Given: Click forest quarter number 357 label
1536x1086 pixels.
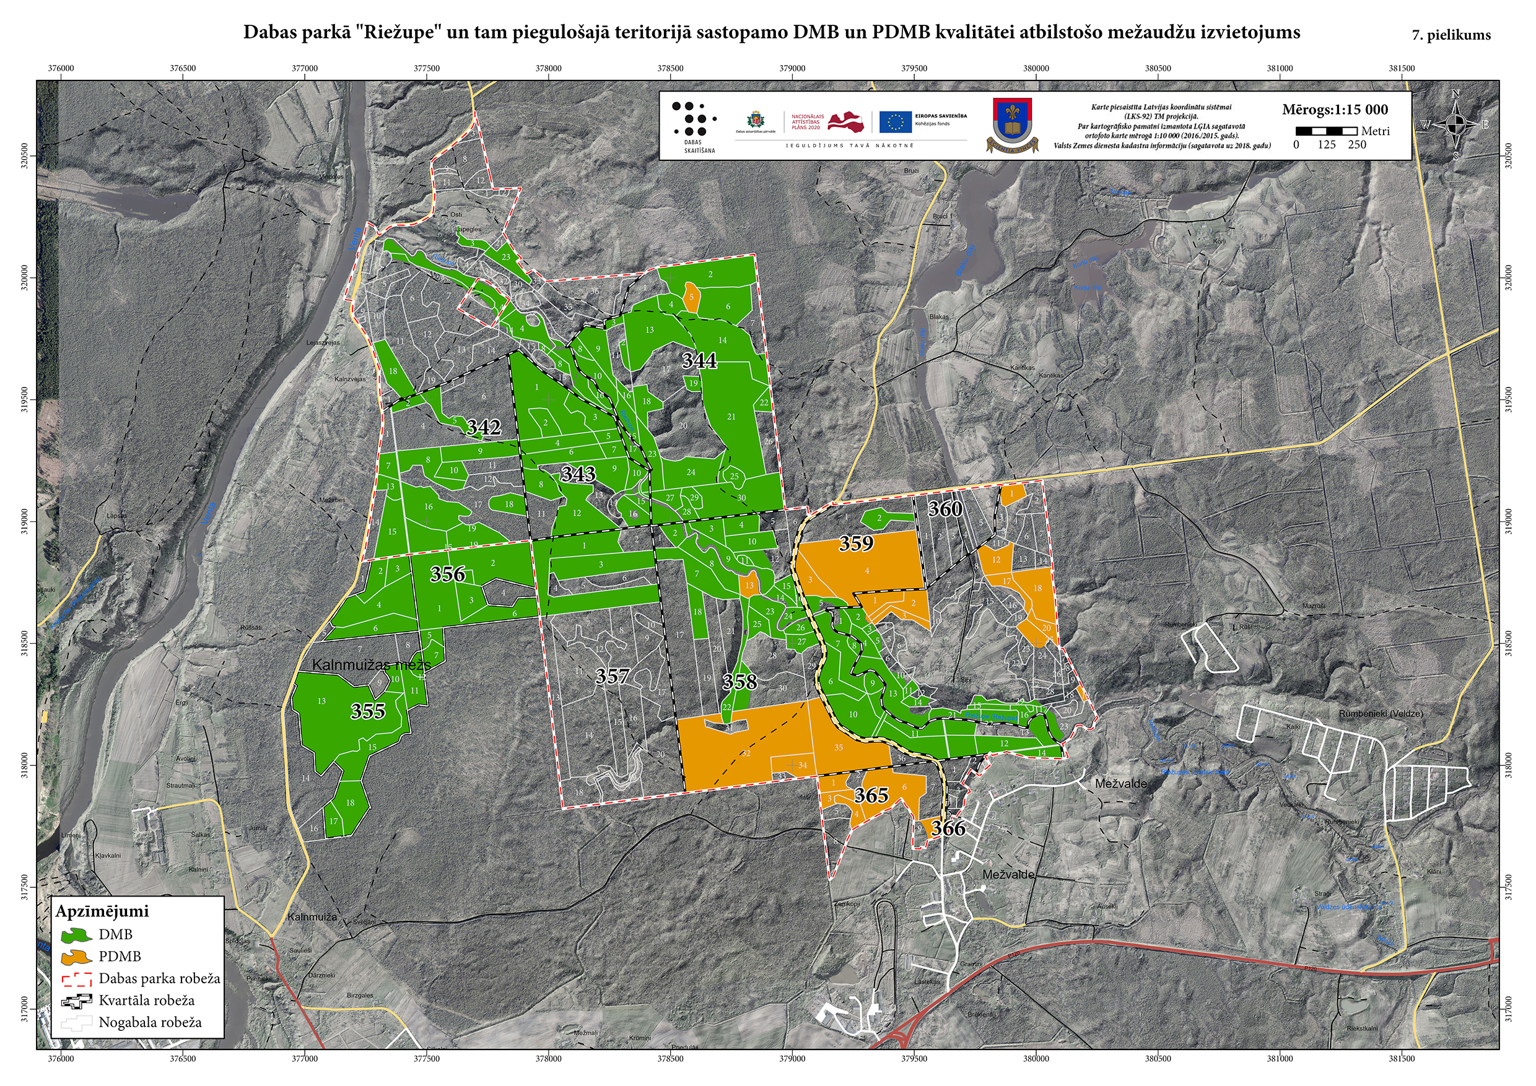Looking at the screenshot, I should [x=612, y=676].
